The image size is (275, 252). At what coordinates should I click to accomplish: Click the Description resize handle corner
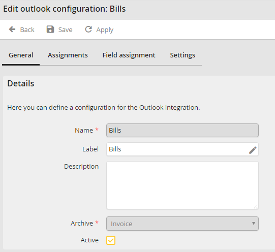click(256, 207)
